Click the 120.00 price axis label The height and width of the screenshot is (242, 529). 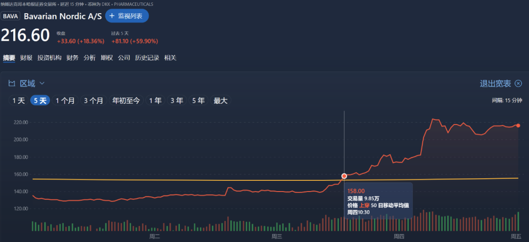(21, 209)
